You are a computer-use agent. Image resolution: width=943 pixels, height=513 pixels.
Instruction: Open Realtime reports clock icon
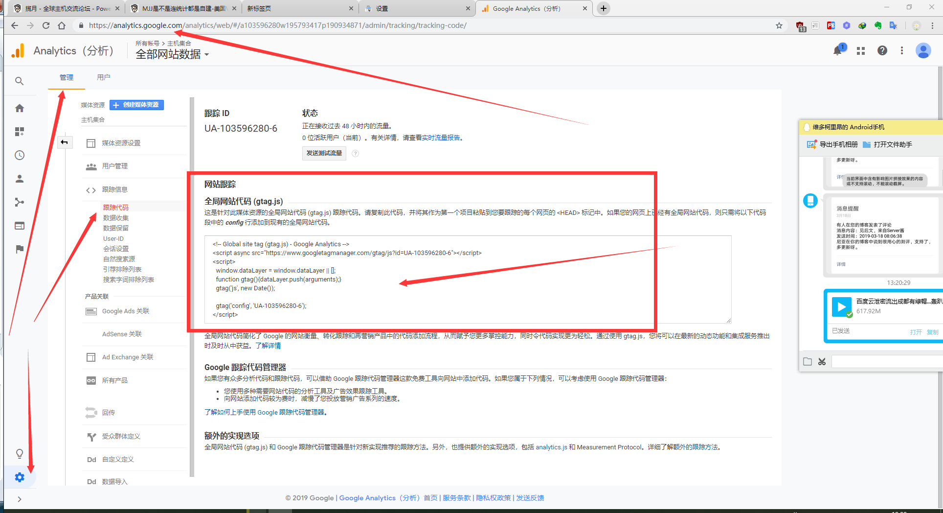pyautogui.click(x=20, y=155)
